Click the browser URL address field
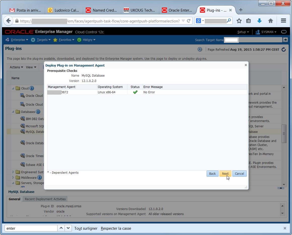Image resolution: width=292 pixels, height=235 pixels. pos(100,21)
